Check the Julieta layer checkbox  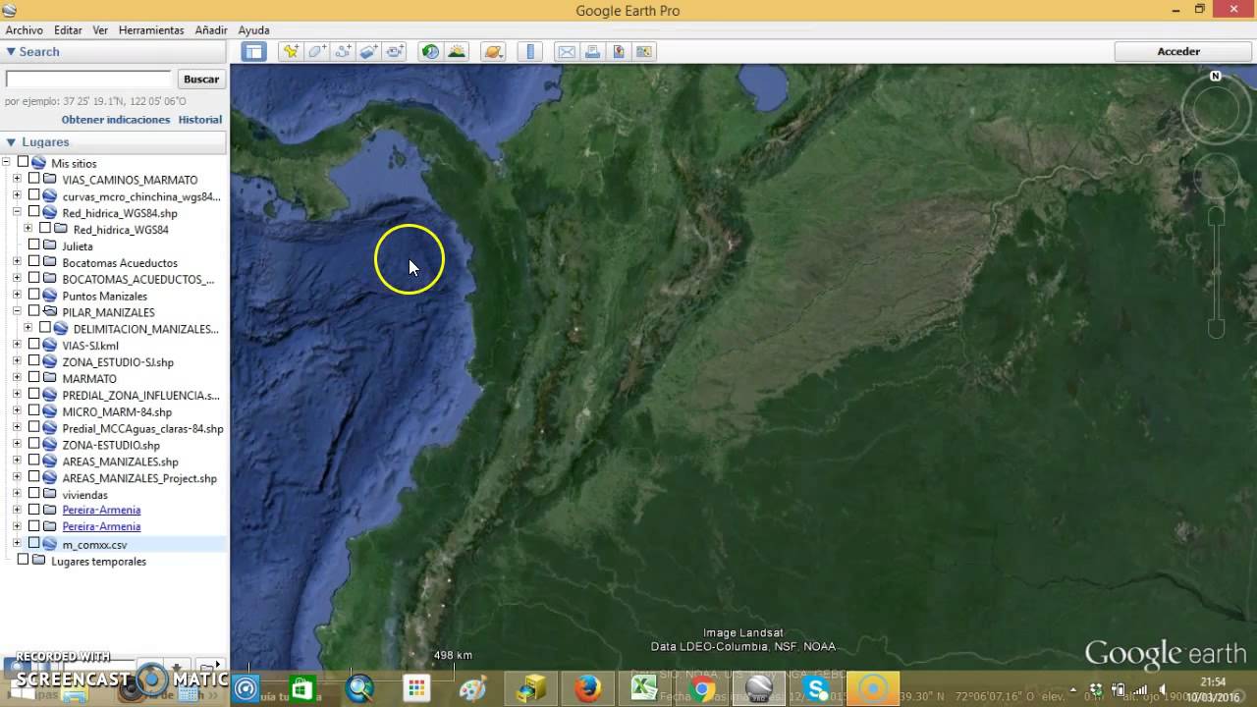click(x=34, y=245)
